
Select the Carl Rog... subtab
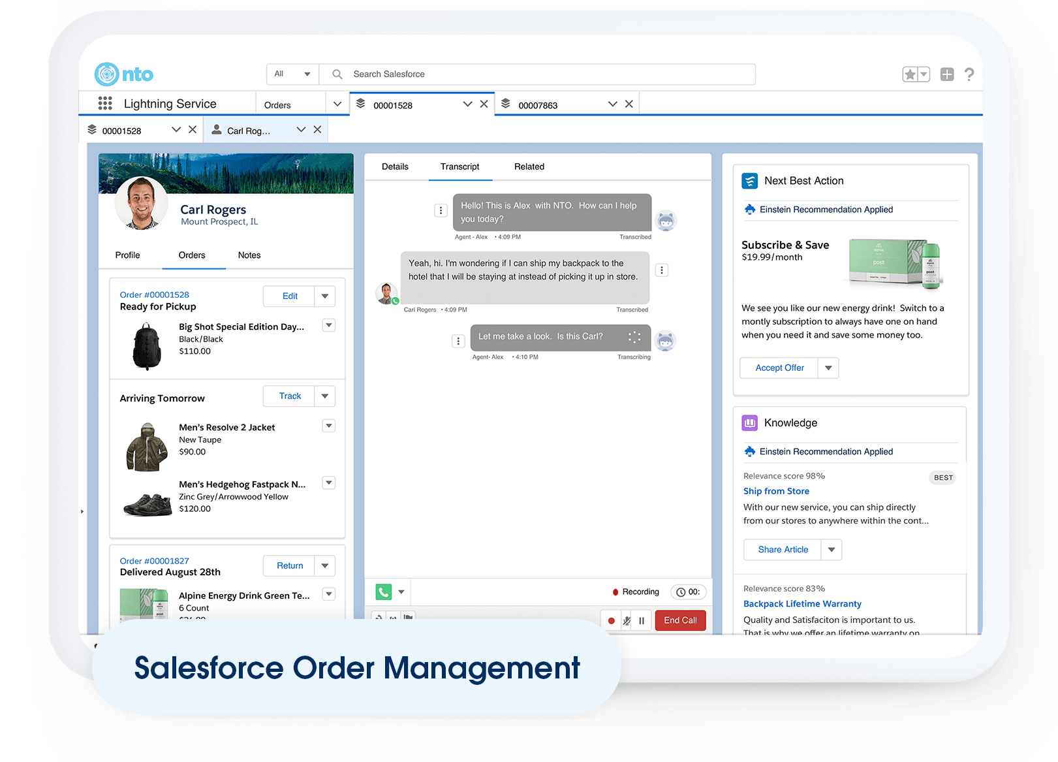[248, 131]
